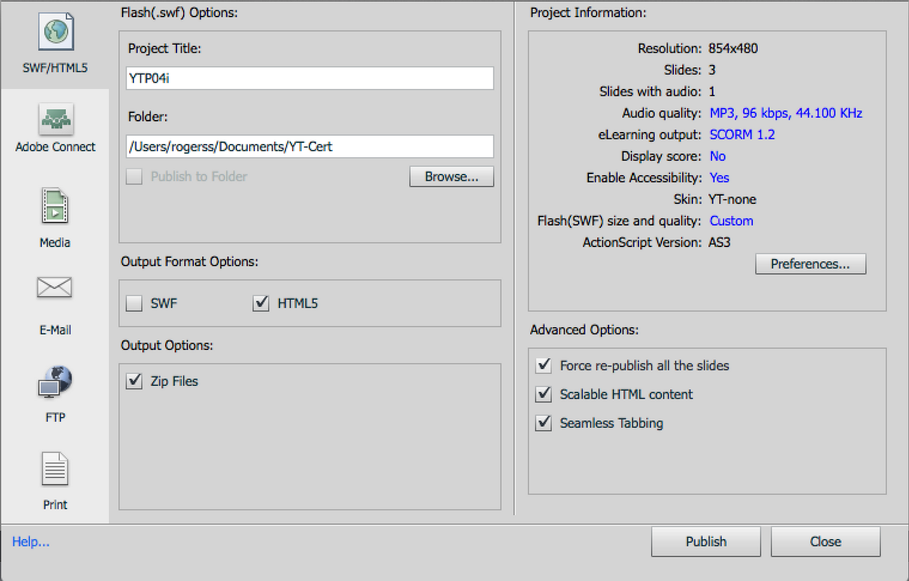The width and height of the screenshot is (909, 581).
Task: Open the Adobe Connect publish option
Action: [x=56, y=119]
